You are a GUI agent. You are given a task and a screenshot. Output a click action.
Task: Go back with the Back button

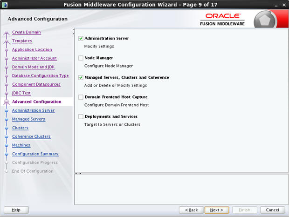tap(191, 210)
